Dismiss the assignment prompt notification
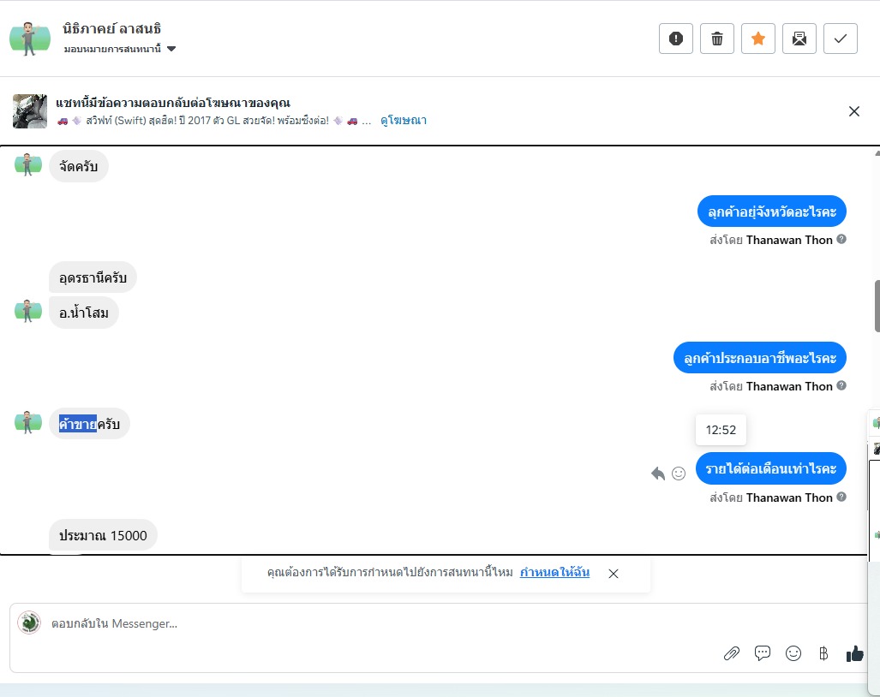The height and width of the screenshot is (697, 880). point(614,574)
